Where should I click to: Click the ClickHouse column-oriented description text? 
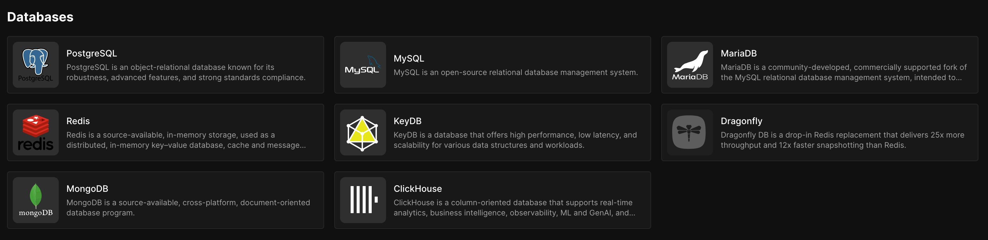click(514, 207)
